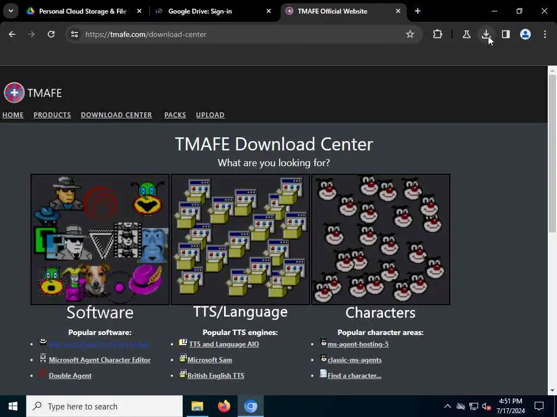Click the page vertical scrollbar thumb

pyautogui.click(x=552, y=153)
